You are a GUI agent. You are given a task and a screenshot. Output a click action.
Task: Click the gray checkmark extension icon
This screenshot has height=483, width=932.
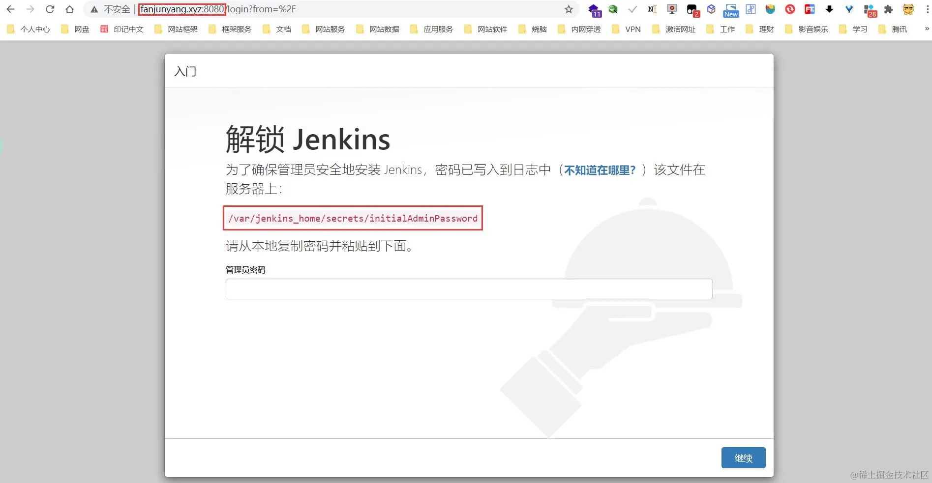click(632, 9)
